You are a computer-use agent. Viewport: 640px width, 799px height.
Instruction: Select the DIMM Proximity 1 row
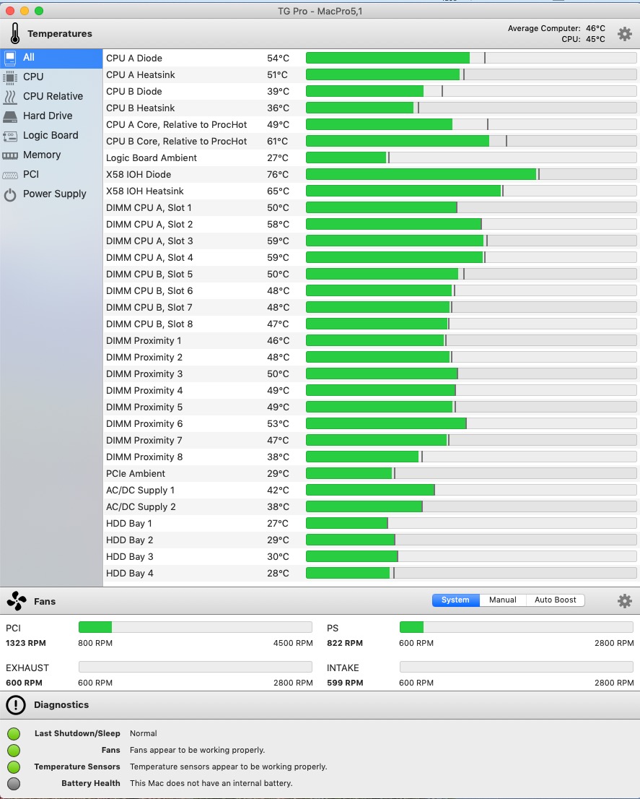pyautogui.click(x=371, y=340)
